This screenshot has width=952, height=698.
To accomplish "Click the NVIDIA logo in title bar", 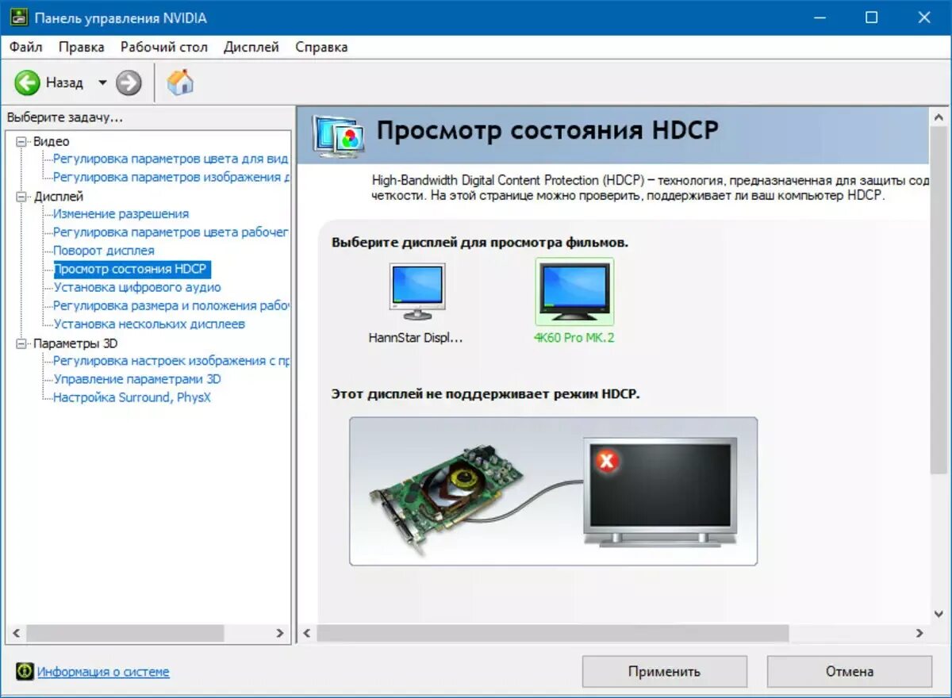I will [x=19, y=17].
